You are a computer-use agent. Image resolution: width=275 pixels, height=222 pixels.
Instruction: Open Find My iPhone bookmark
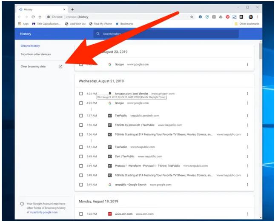[100, 24]
